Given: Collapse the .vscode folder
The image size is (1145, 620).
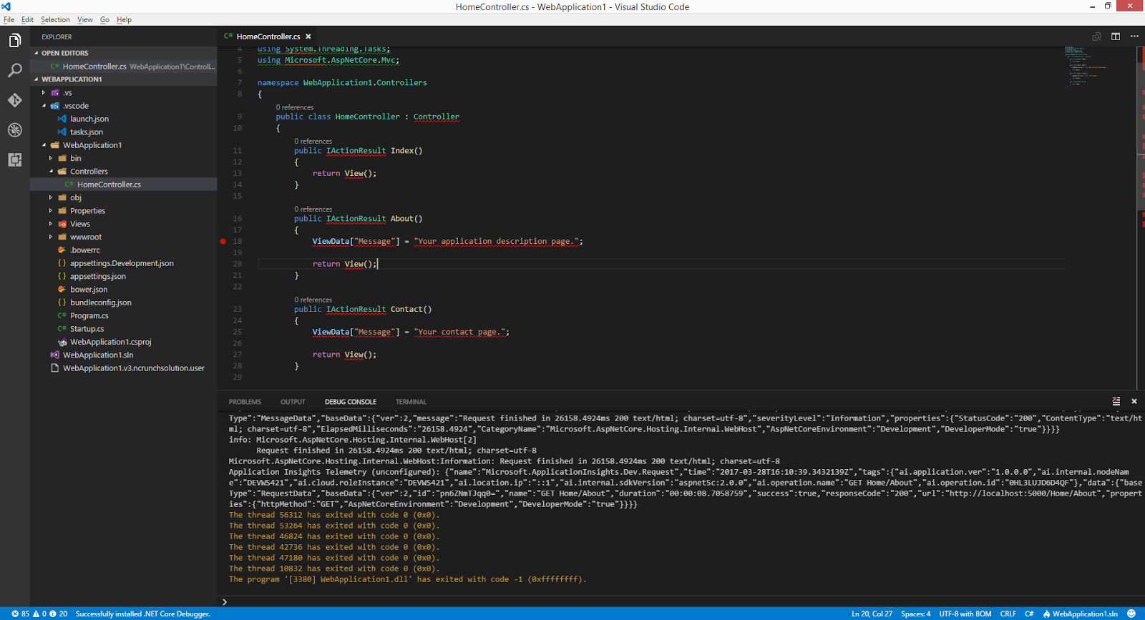Looking at the screenshot, I should [44, 106].
